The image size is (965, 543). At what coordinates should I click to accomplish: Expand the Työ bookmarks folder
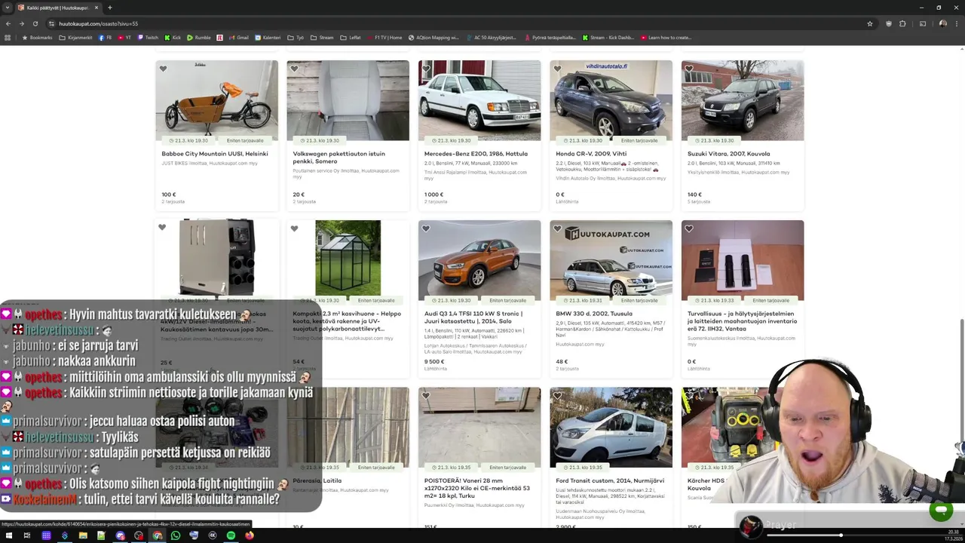point(296,38)
